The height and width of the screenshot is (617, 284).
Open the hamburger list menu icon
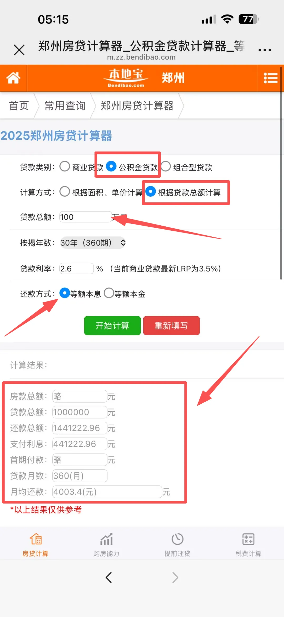point(271,78)
